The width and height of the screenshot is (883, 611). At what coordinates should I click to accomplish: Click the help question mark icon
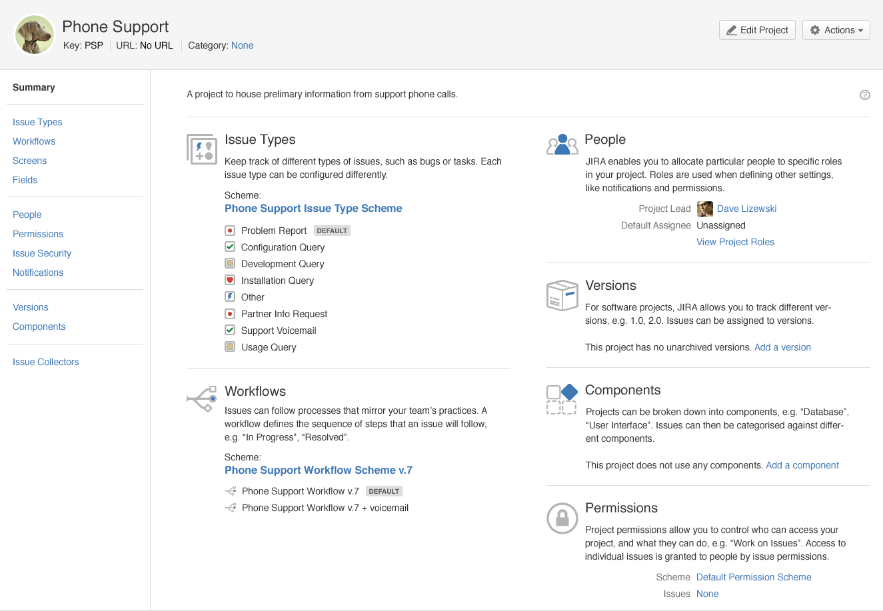[865, 95]
